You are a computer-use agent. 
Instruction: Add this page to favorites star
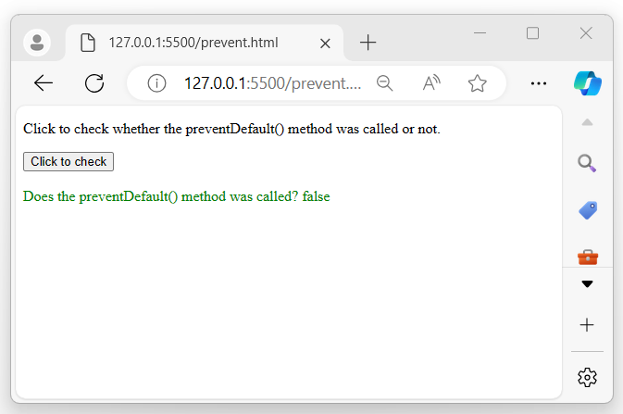(x=478, y=83)
